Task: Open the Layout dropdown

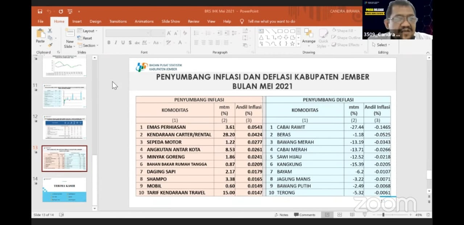Action: click(x=88, y=31)
